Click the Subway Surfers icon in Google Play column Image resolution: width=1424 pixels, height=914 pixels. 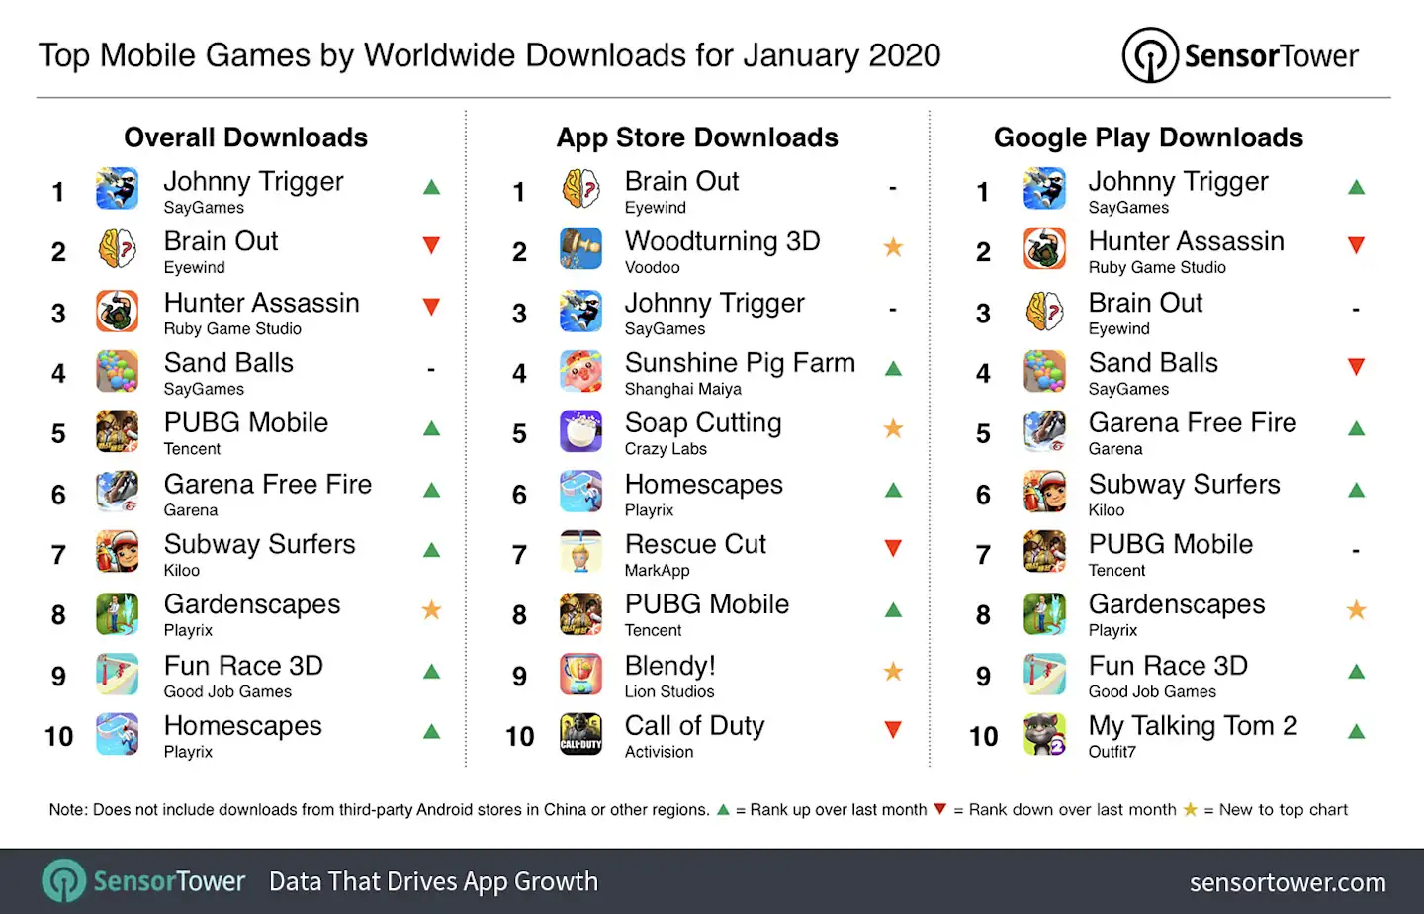tap(1044, 492)
